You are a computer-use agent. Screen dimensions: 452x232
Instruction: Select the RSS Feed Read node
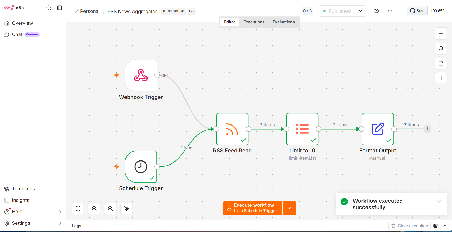click(232, 129)
